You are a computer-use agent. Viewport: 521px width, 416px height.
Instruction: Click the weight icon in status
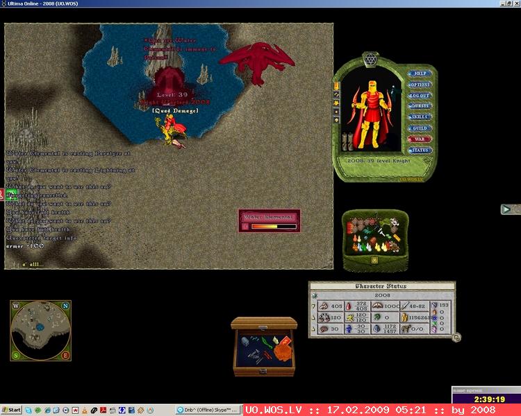pyautogui.click(x=377, y=329)
